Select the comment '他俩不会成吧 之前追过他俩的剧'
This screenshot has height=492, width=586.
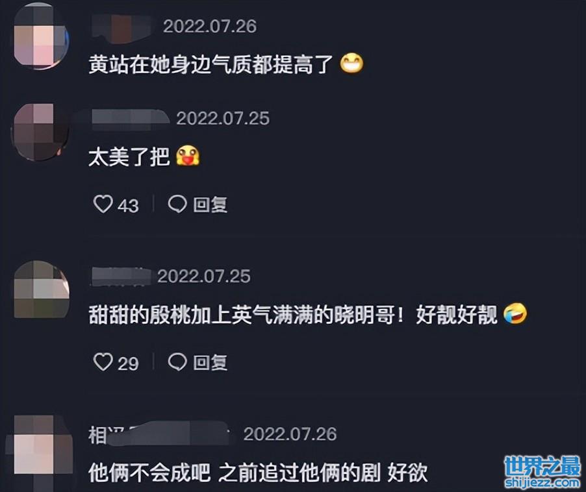235,473
